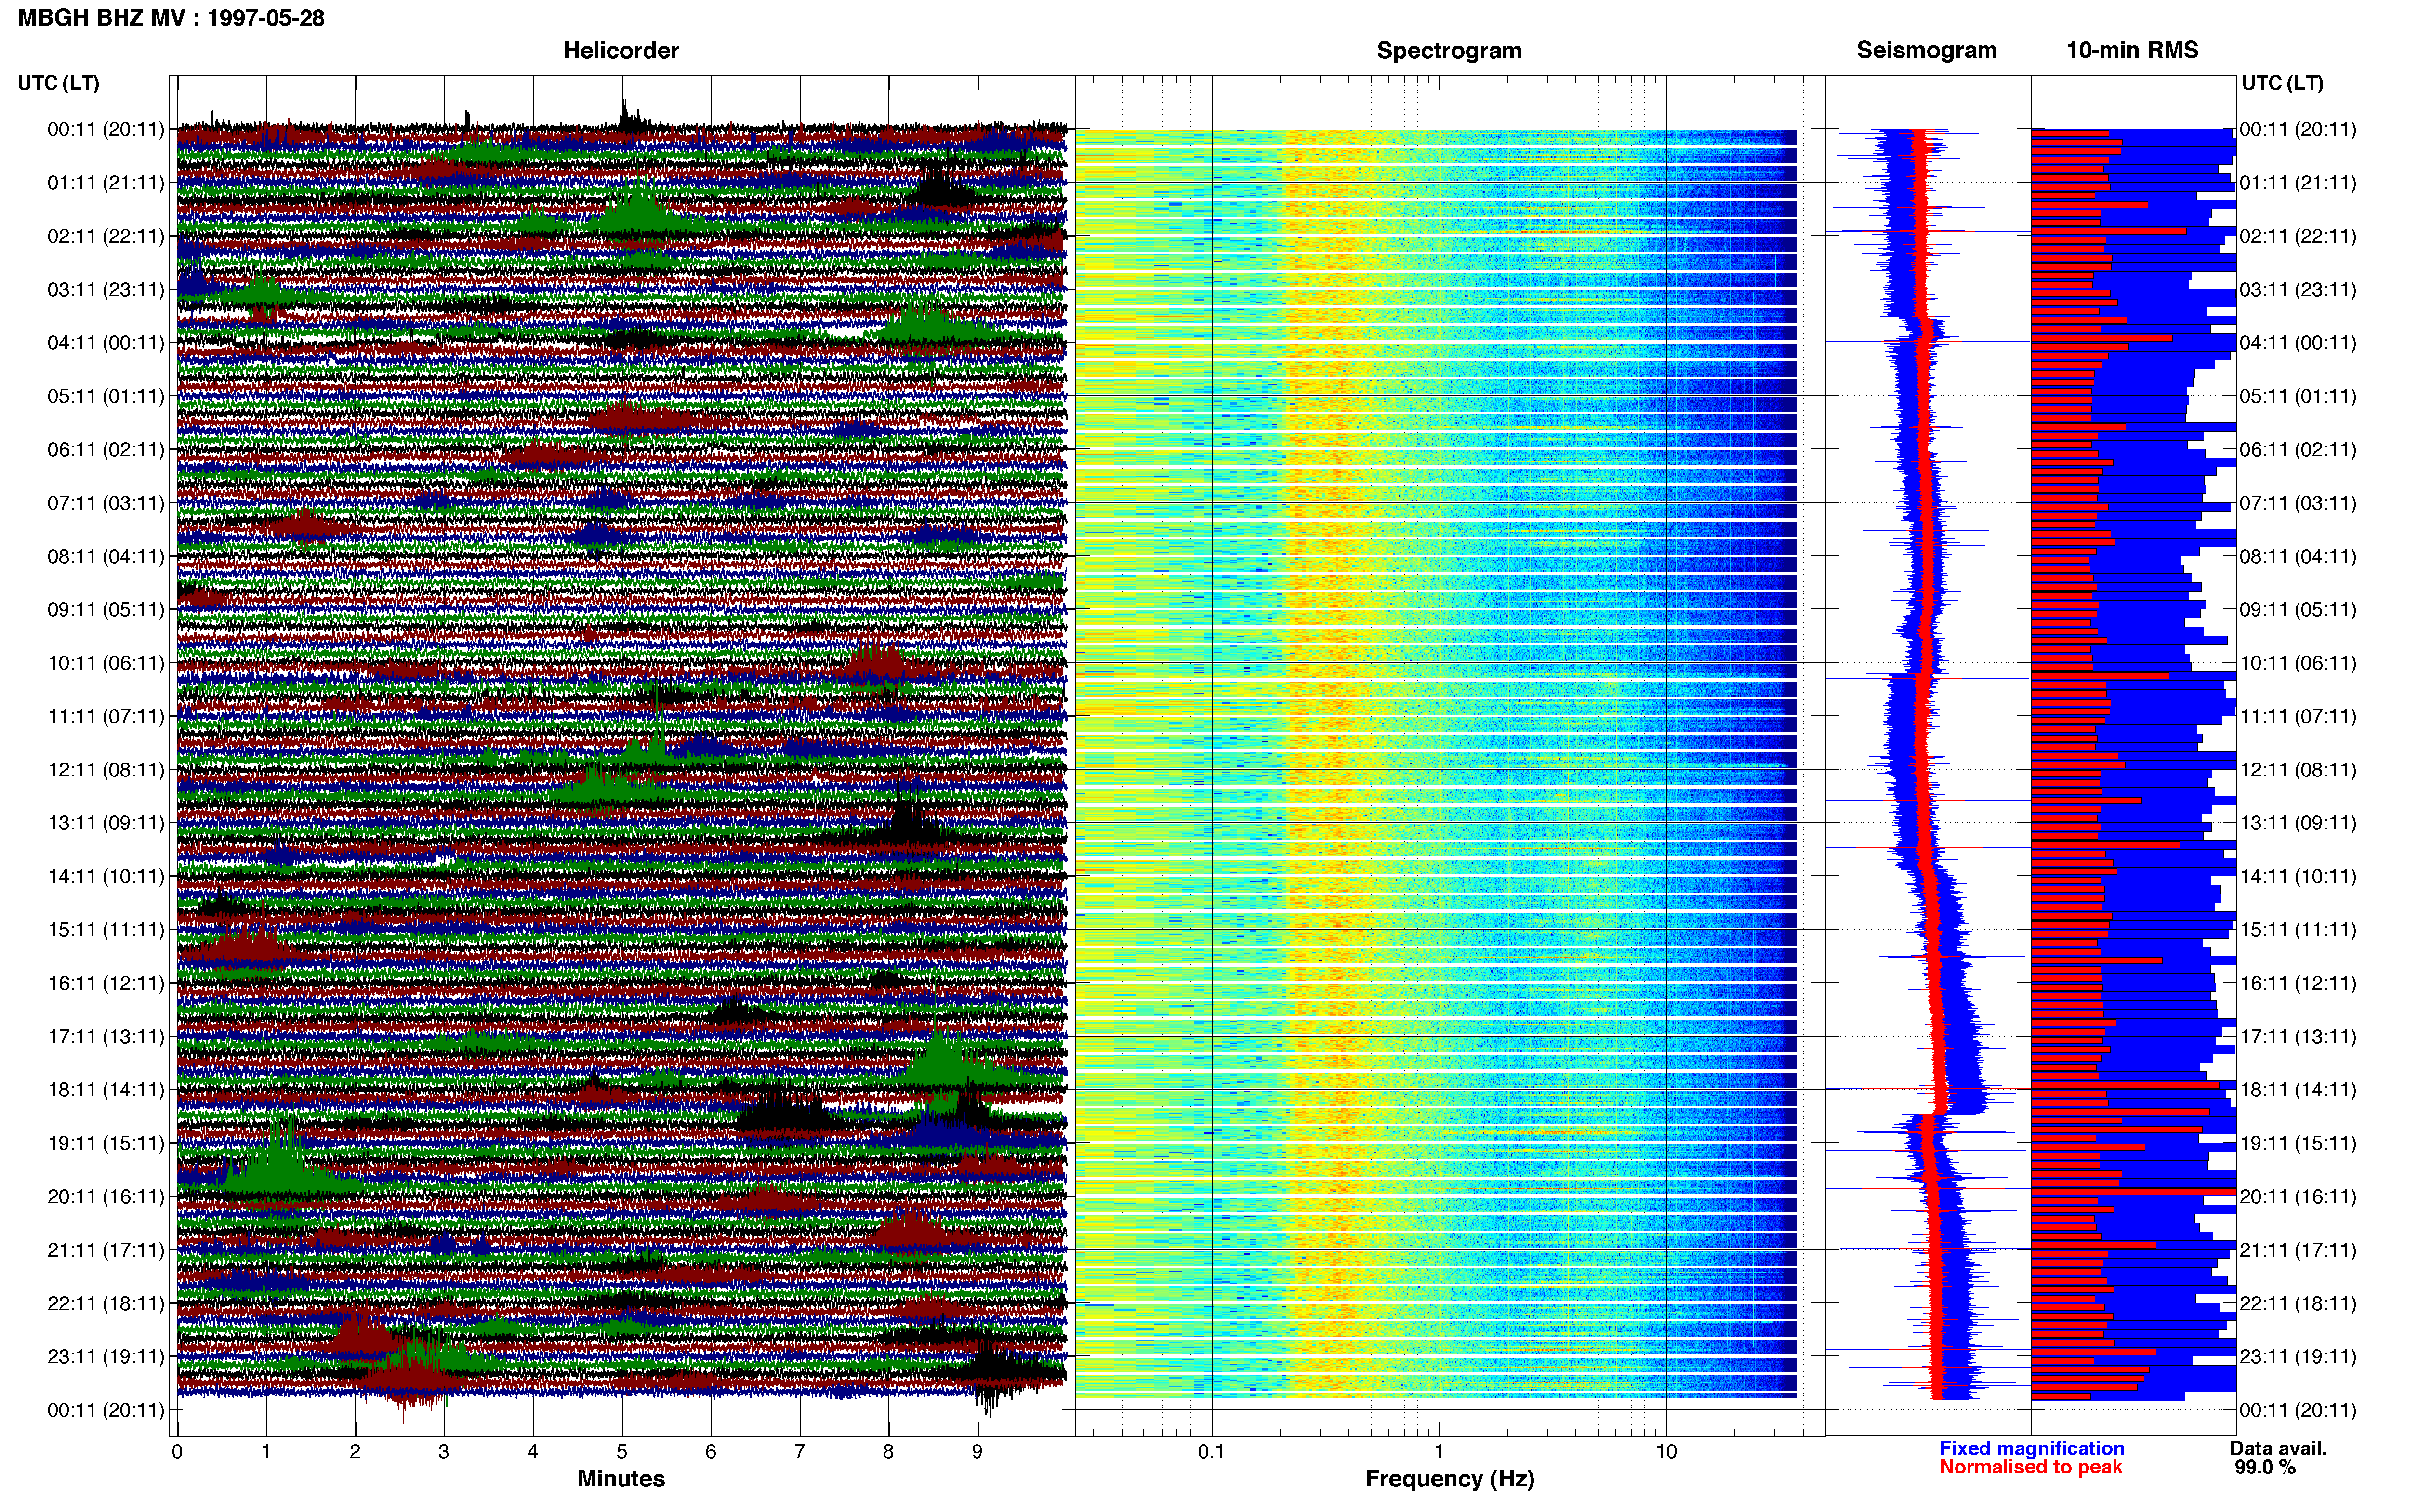Click the left time label '01:11 (21:11)'
The height and width of the screenshot is (1512, 2418).
point(106,183)
